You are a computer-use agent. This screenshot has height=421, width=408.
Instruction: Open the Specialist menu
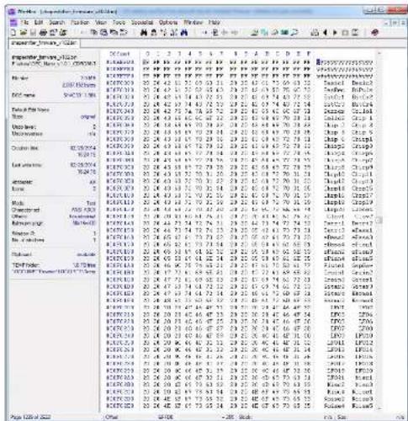point(142,22)
